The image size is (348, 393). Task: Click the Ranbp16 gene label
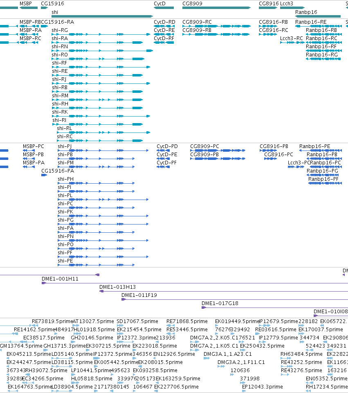pos(306,12)
